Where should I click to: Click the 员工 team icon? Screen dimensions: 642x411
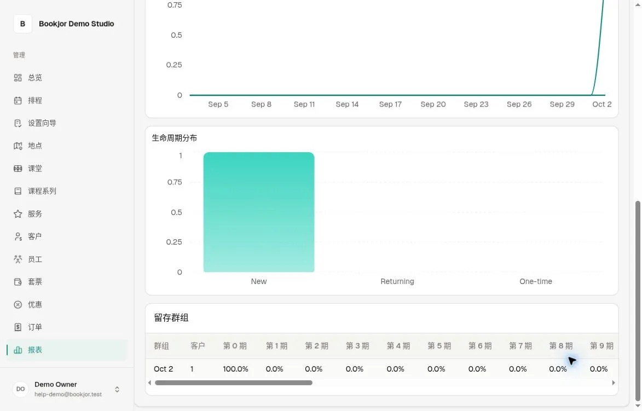click(x=18, y=259)
